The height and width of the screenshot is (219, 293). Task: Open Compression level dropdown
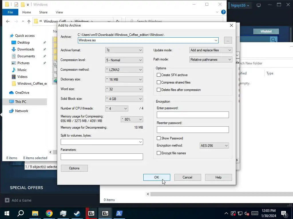pos(124,60)
